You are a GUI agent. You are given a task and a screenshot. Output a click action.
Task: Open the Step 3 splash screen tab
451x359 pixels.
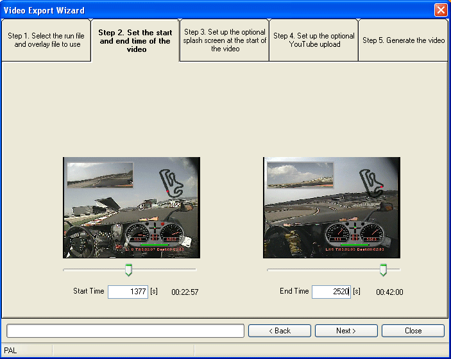(x=224, y=40)
